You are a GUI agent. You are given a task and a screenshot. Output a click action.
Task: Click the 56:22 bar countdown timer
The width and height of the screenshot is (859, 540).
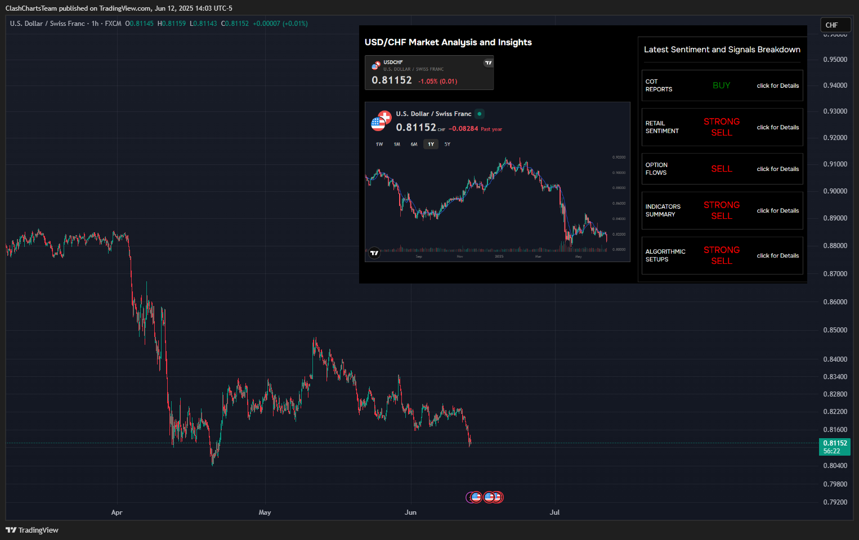831,451
